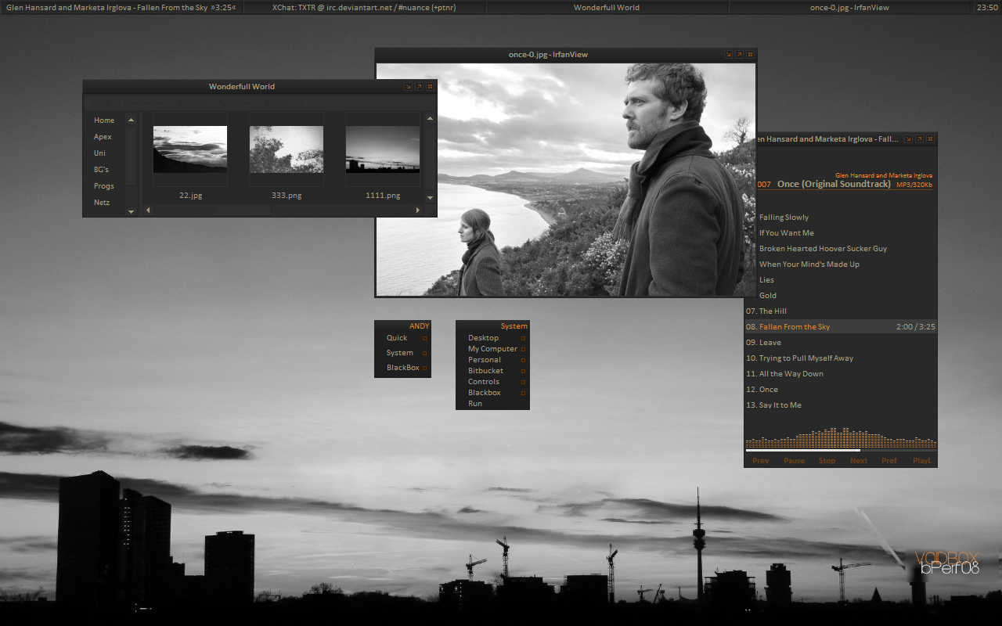Click the 333.png file name label

(287, 196)
